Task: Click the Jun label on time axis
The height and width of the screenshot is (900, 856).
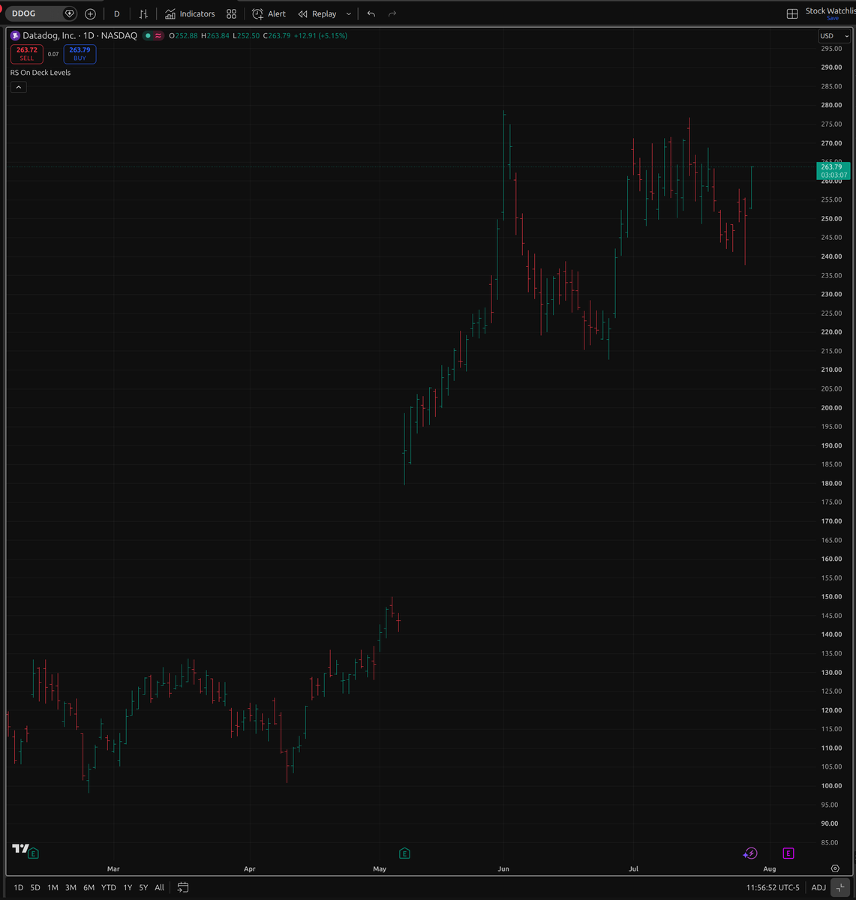Action: (503, 868)
